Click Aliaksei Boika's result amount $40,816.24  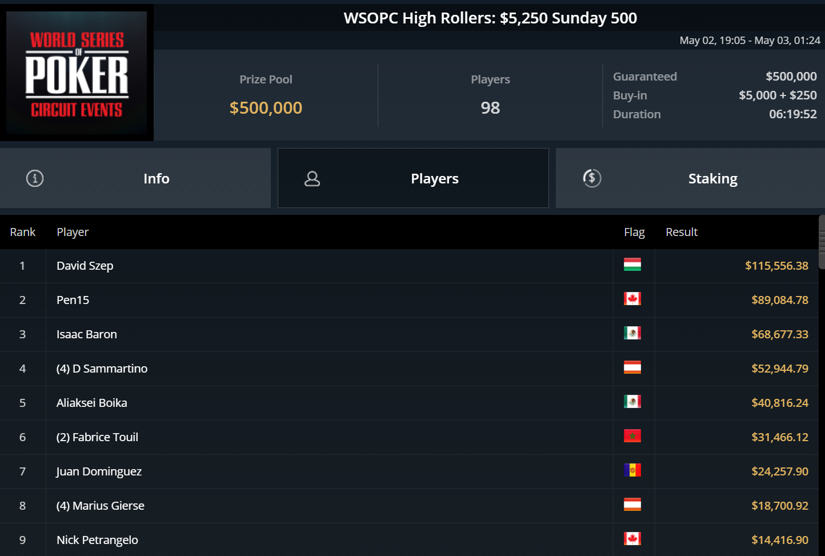tap(779, 403)
